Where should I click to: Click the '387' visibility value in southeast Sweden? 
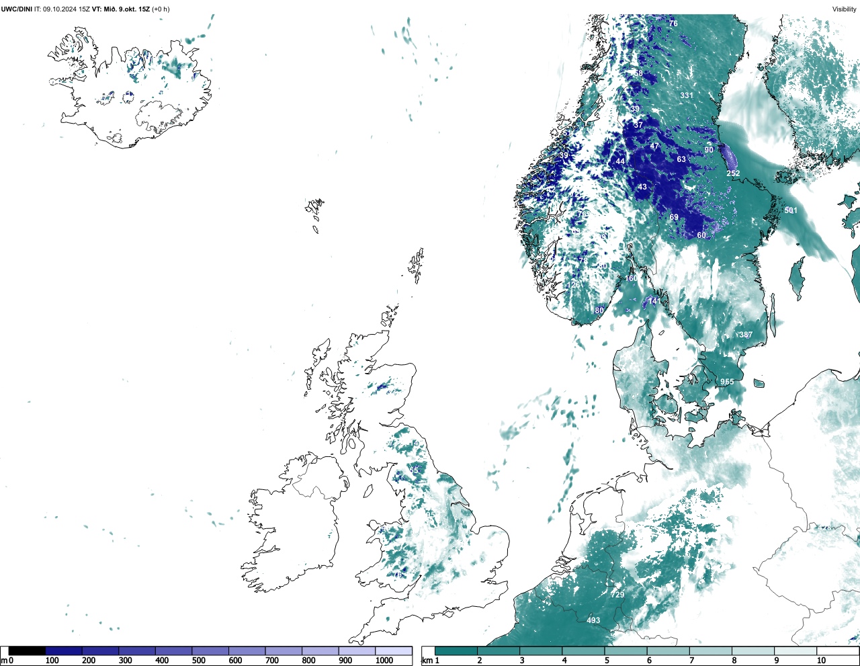[746, 335]
